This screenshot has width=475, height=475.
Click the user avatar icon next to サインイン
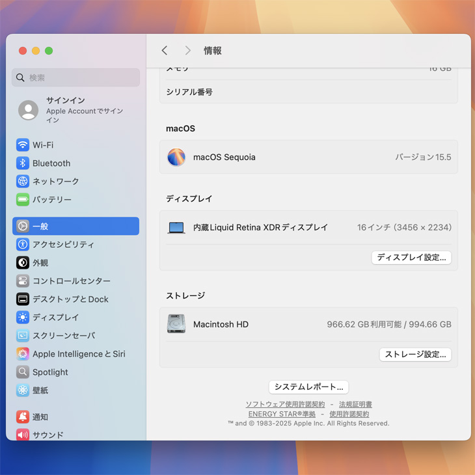(x=29, y=110)
